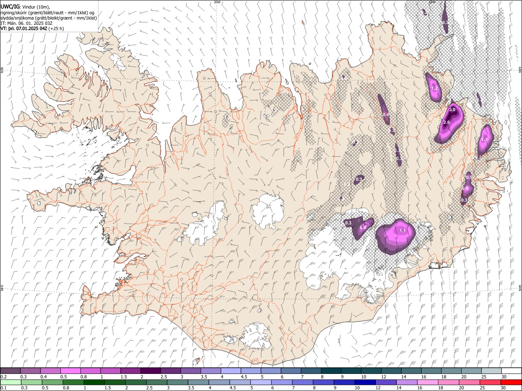522x391 pixels.
Task: Select the 15W longitude label
Action: tap(432, 2)
